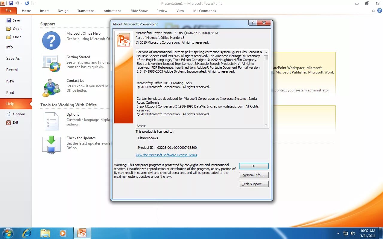
Task: Select the View tab
Action: click(180, 11)
